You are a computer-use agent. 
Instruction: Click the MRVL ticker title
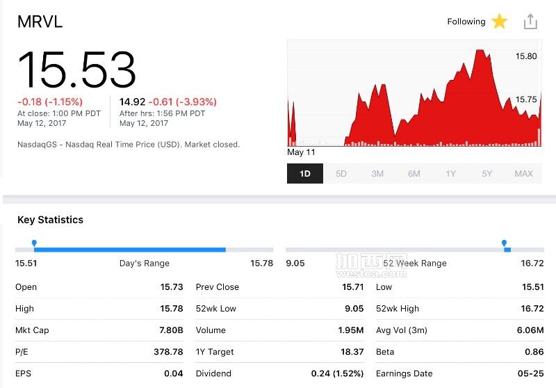pos(40,22)
